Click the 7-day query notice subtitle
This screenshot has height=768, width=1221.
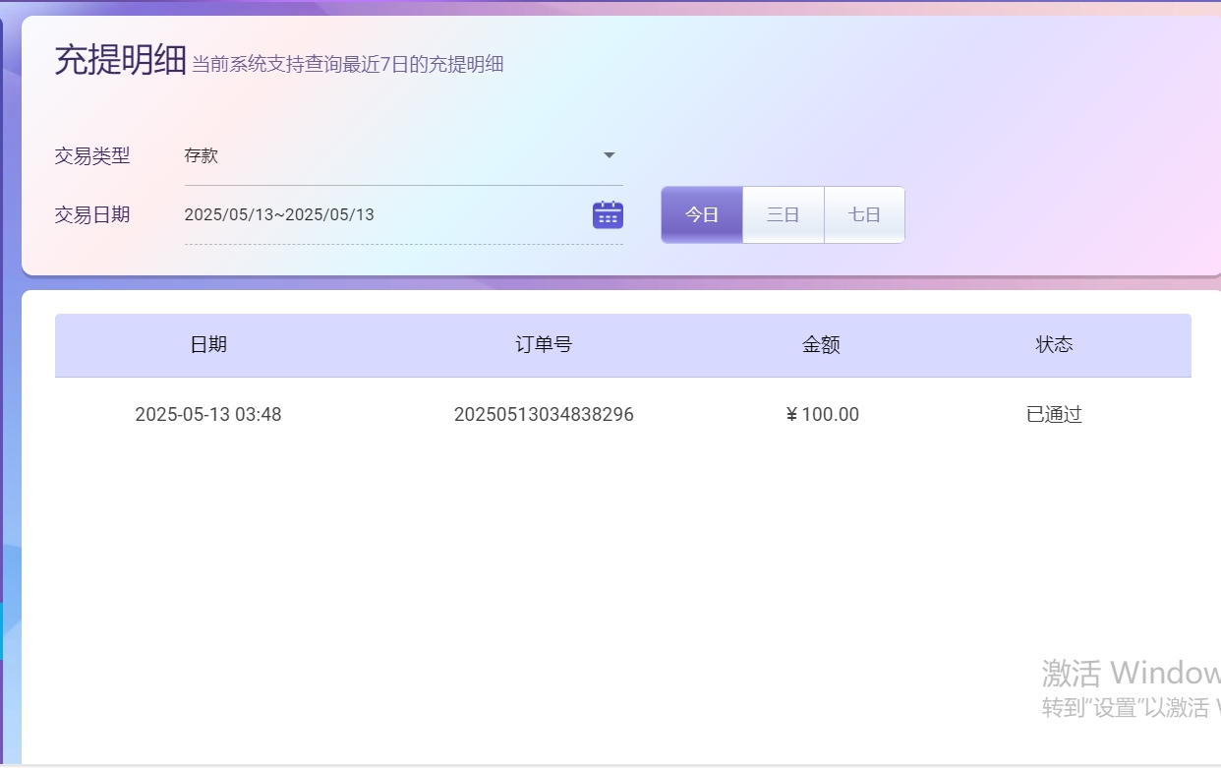[x=347, y=65]
